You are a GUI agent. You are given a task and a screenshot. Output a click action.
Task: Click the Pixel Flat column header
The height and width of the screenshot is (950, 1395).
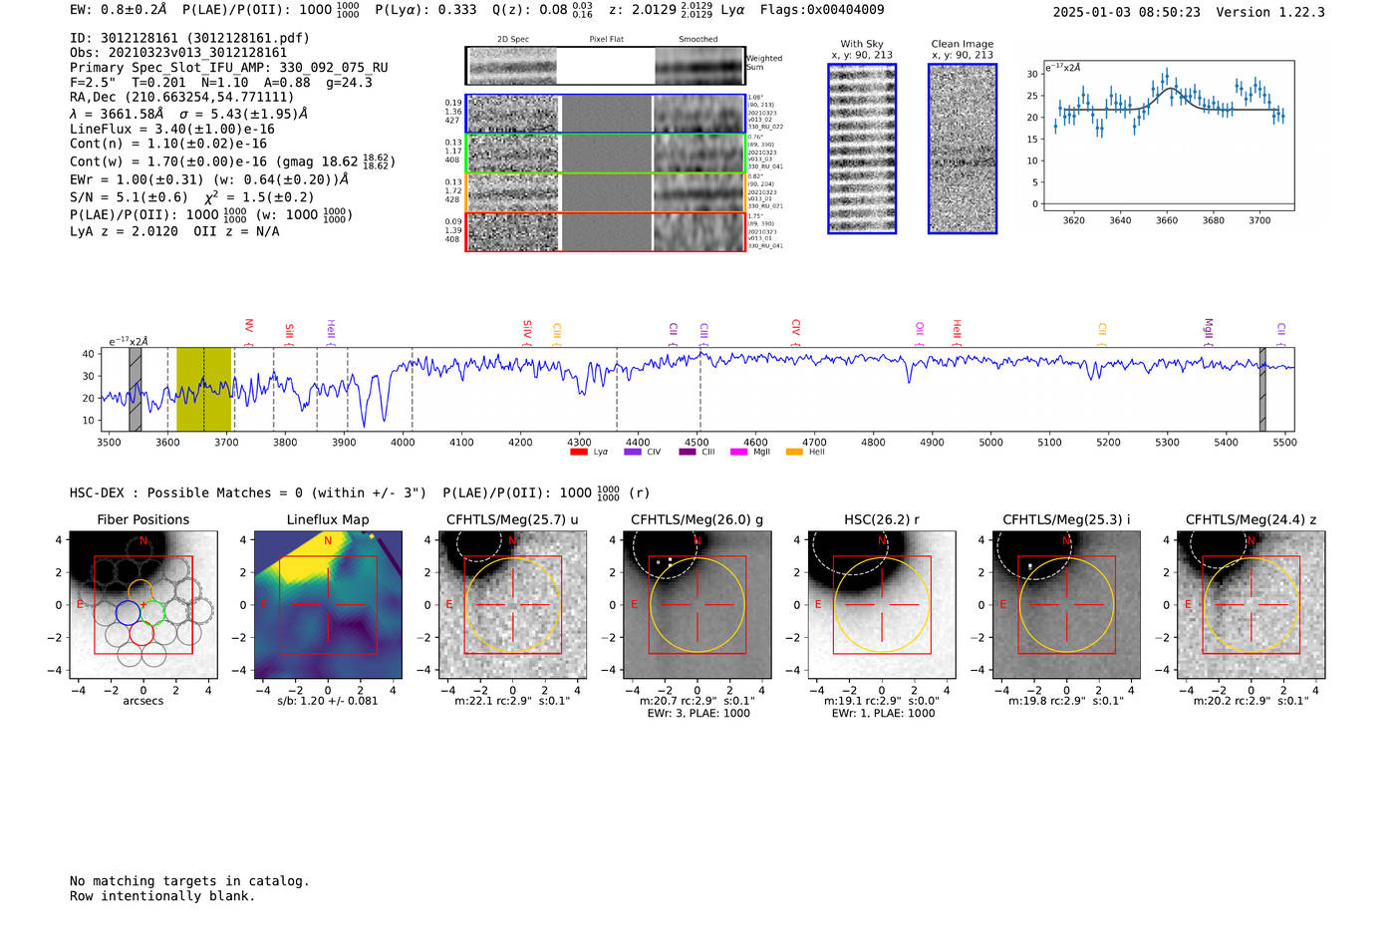point(607,40)
